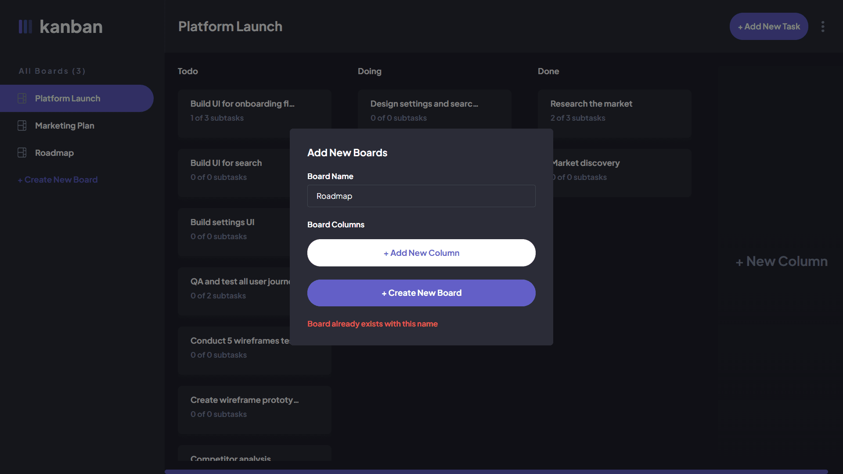
Task: Open Research the market task card
Action: pos(615,111)
